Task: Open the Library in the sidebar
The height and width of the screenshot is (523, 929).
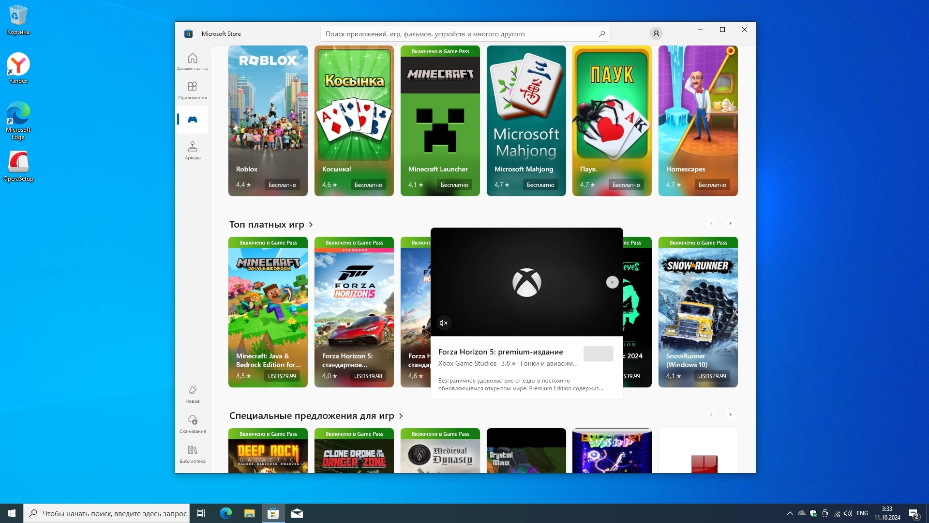Action: [x=193, y=454]
